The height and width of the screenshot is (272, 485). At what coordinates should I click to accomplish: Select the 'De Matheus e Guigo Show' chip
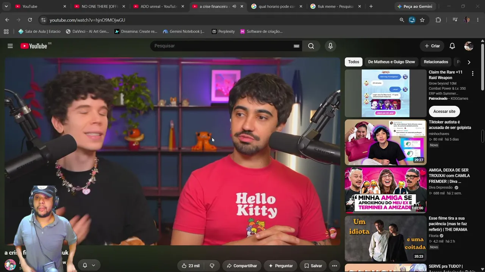(x=391, y=62)
